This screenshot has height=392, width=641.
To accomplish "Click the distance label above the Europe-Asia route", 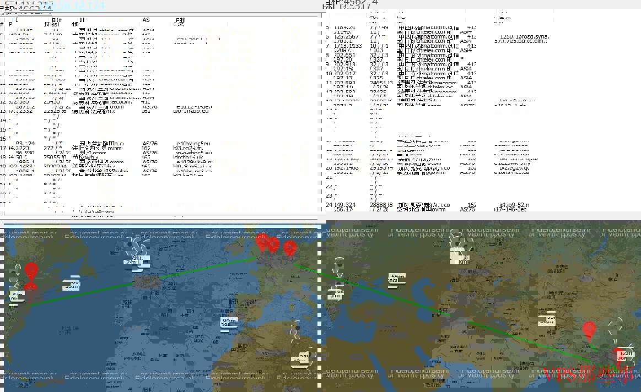I will pos(460,256).
